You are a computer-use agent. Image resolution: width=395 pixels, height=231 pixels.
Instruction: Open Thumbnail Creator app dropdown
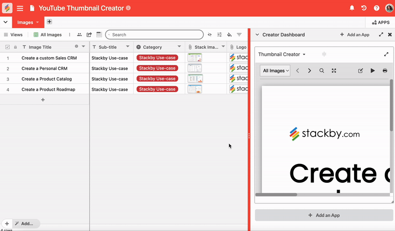coord(281,54)
